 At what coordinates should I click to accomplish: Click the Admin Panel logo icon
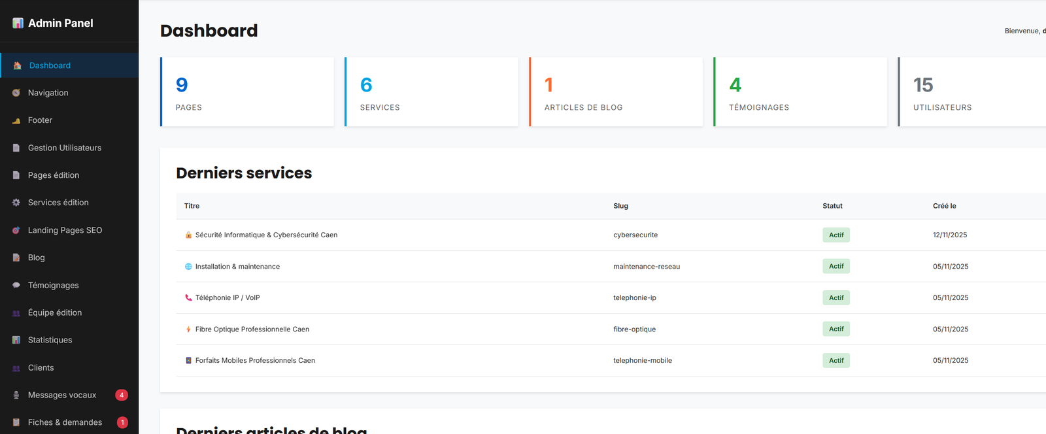(18, 23)
